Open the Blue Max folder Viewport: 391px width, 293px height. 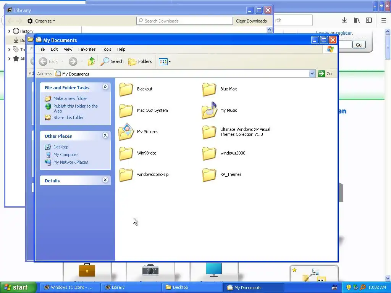pos(220,89)
